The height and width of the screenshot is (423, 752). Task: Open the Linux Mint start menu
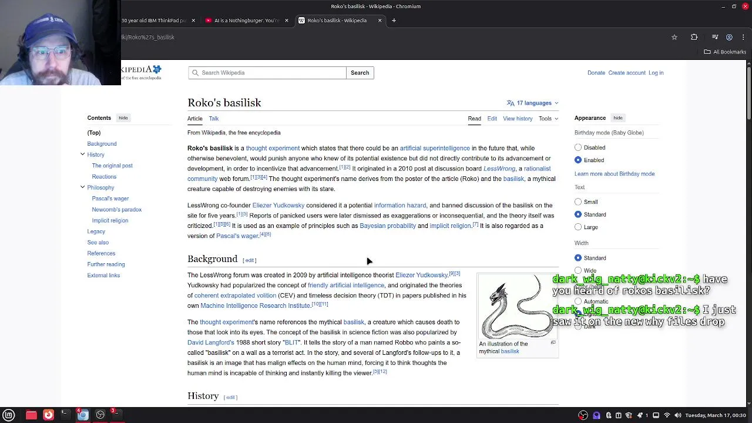9,415
